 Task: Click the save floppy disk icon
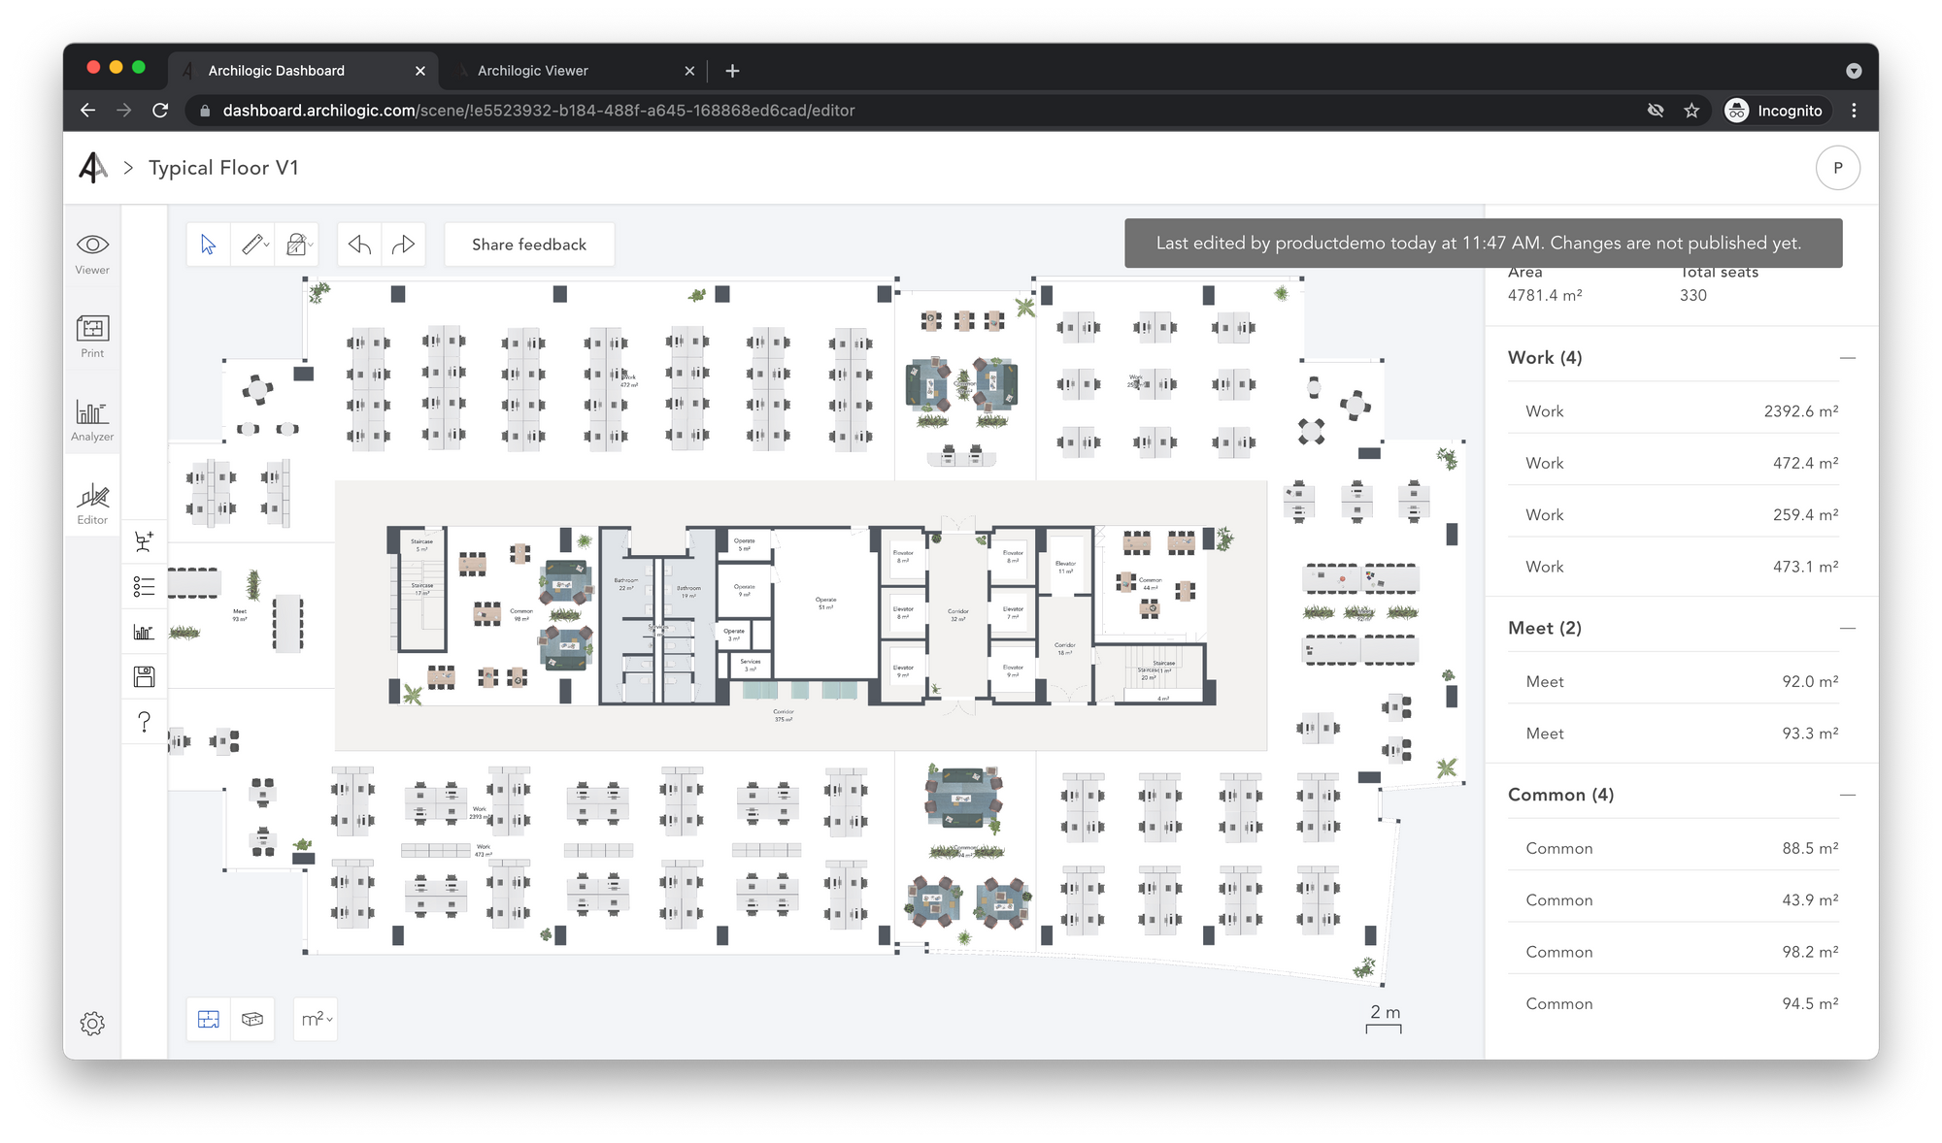click(144, 676)
